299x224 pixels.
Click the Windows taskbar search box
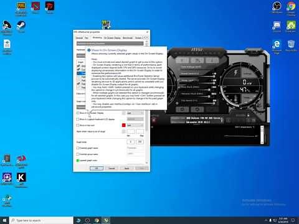coord(41,220)
